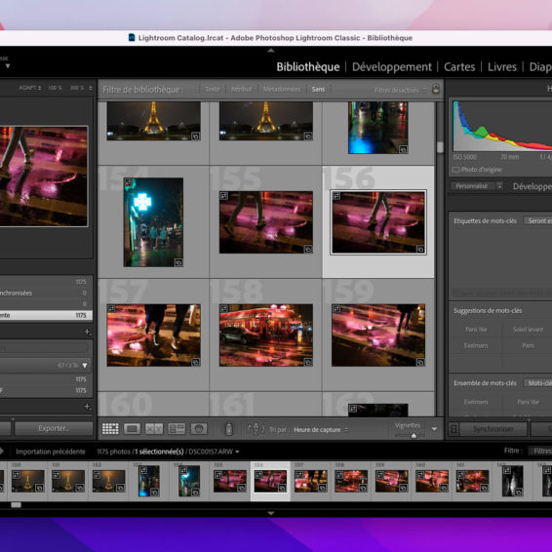Select the Sans filter option
The height and width of the screenshot is (552, 552).
[318, 90]
